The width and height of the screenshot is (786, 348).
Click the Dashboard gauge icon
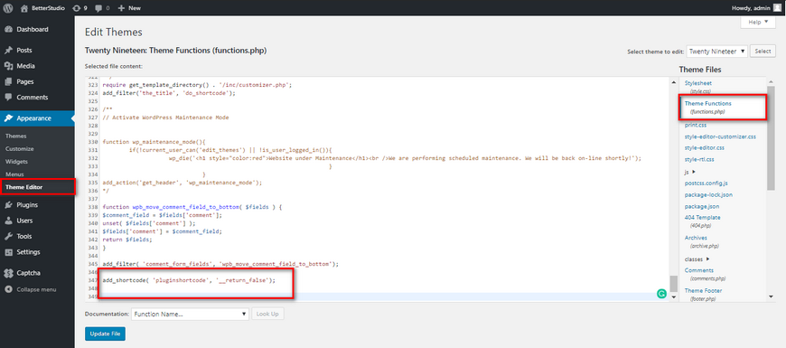(x=8, y=29)
